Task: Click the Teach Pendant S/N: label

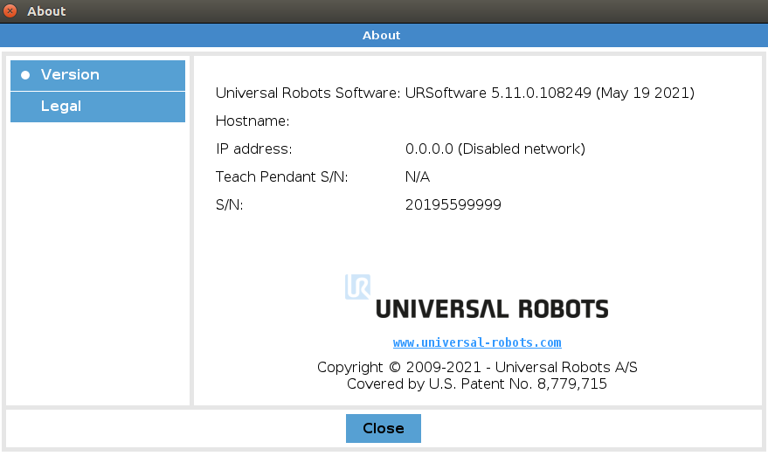Action: pyautogui.click(x=281, y=176)
